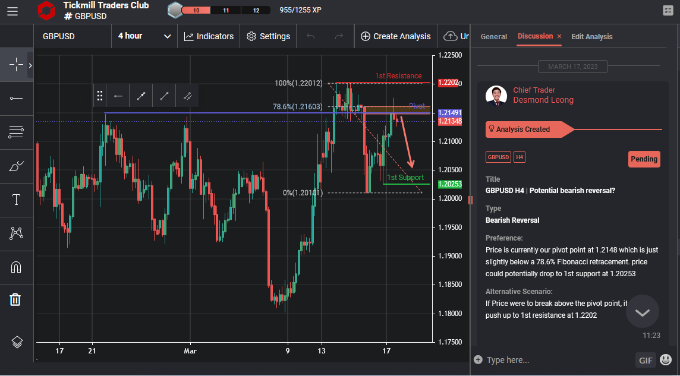
Task: Open Chief Trader Desmond Leong profile
Action: click(x=543, y=95)
